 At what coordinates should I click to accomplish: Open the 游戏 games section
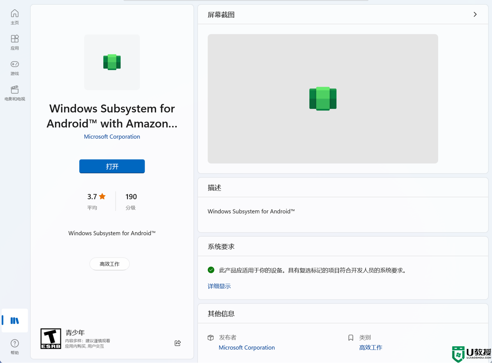(15, 68)
